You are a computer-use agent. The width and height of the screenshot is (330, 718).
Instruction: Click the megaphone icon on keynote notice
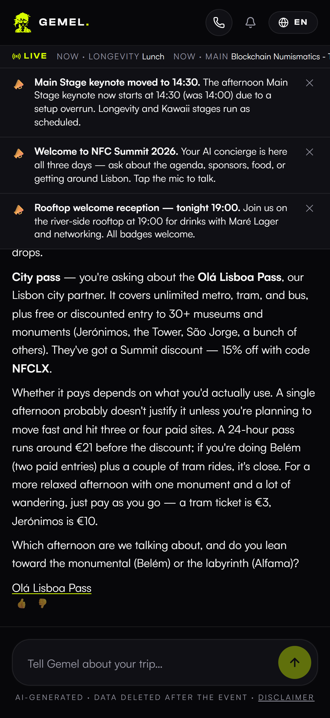pyautogui.click(x=19, y=84)
